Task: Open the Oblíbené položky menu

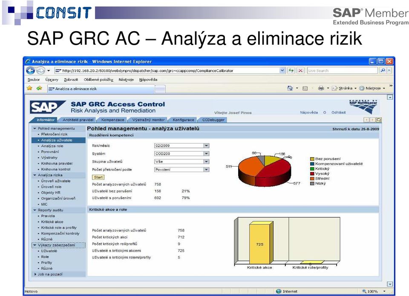Action: coord(98,80)
